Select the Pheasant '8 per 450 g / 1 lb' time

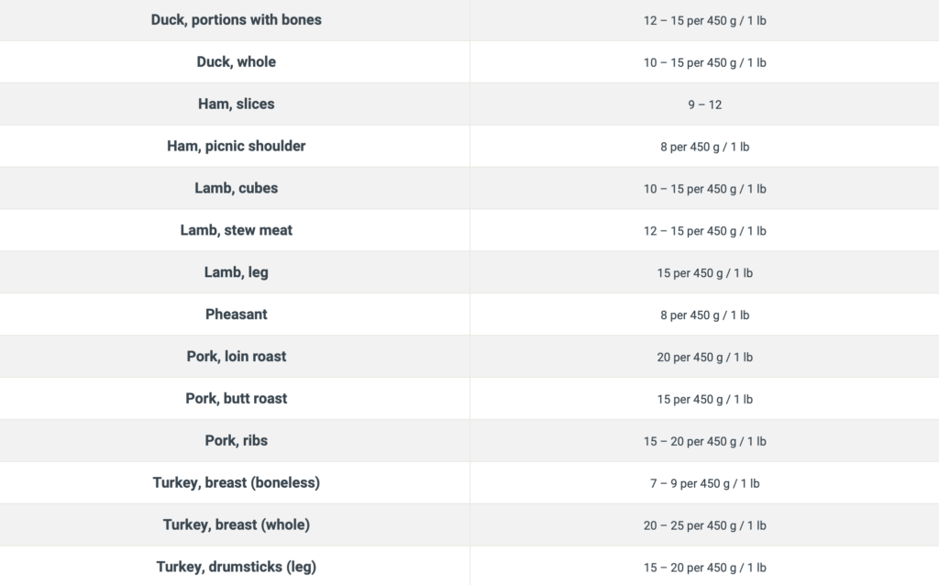pos(705,315)
